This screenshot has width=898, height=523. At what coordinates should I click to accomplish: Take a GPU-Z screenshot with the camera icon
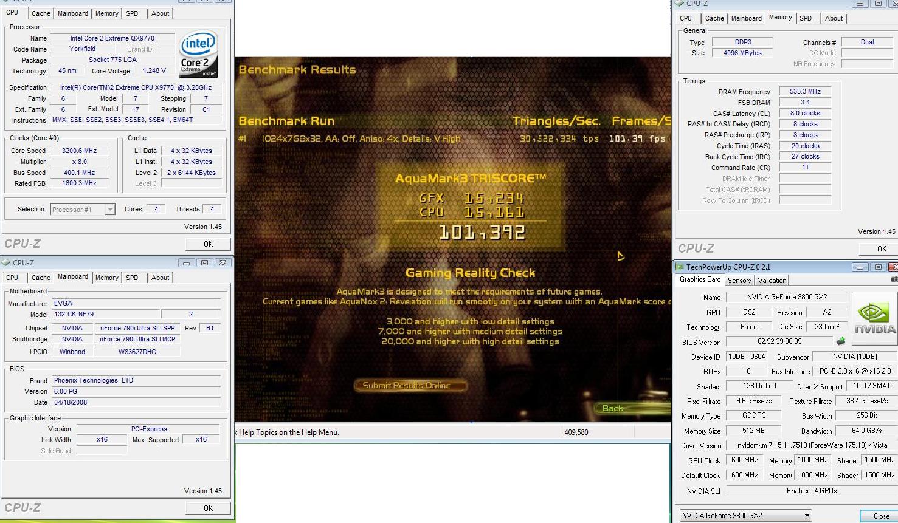894,280
